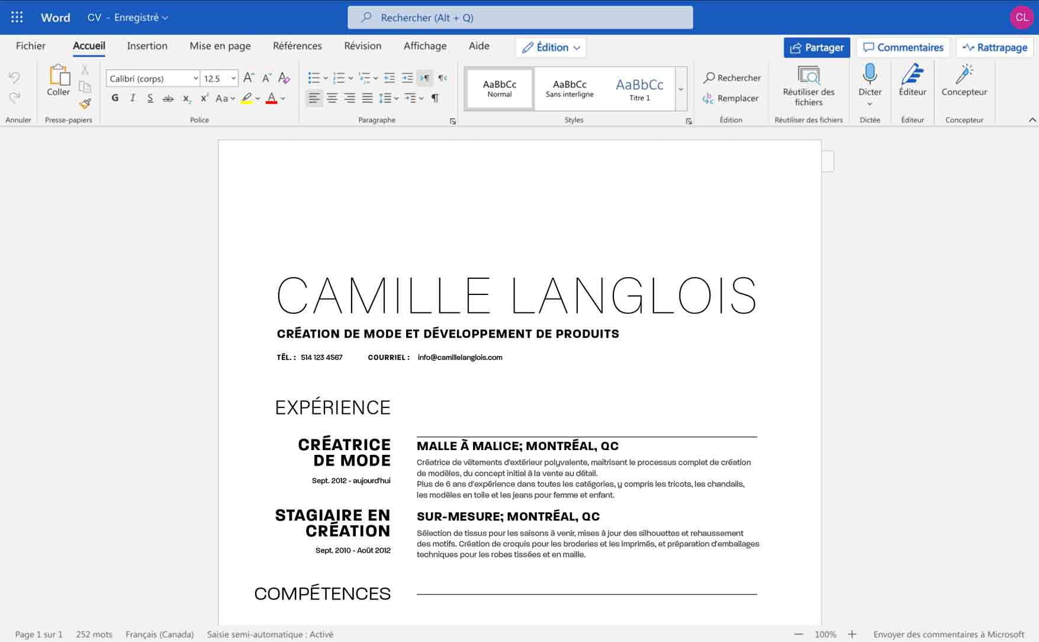This screenshot has height=642, width=1039.
Task: Open the font color picker arrow
Action: 283,98
